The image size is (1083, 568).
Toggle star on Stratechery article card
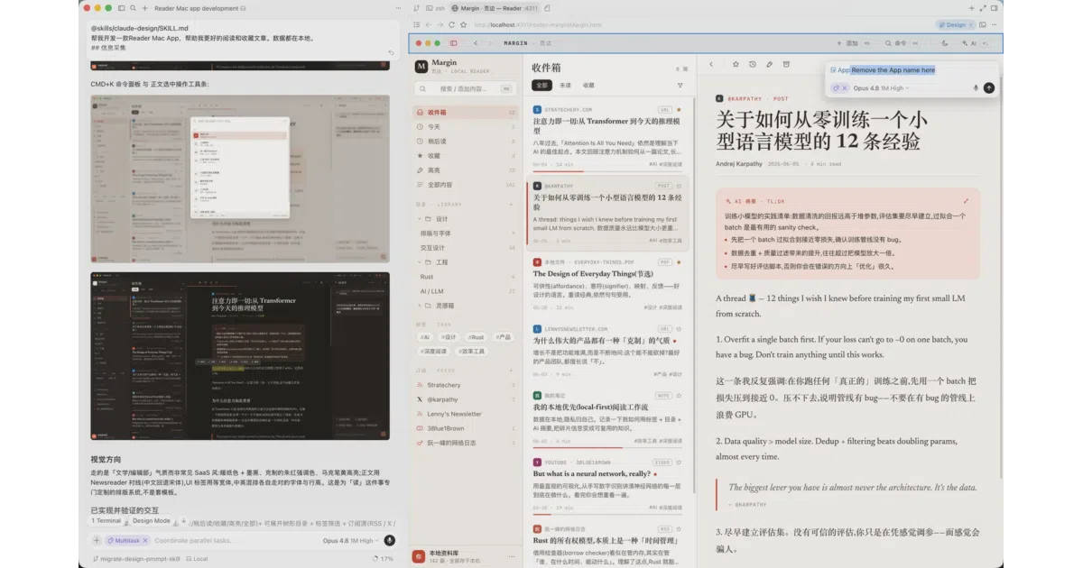679,109
